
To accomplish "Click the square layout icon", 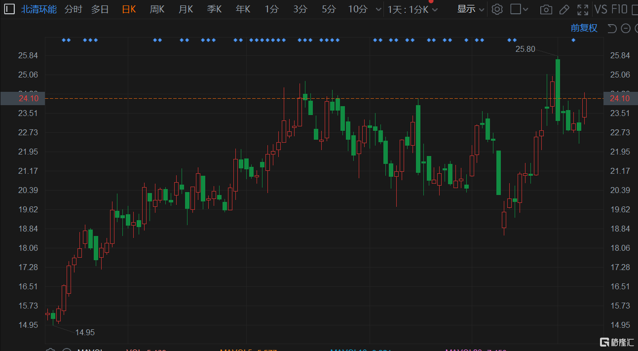I will pos(516,9).
